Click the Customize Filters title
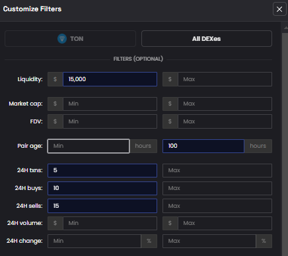The height and width of the screenshot is (256, 288). (32, 9)
